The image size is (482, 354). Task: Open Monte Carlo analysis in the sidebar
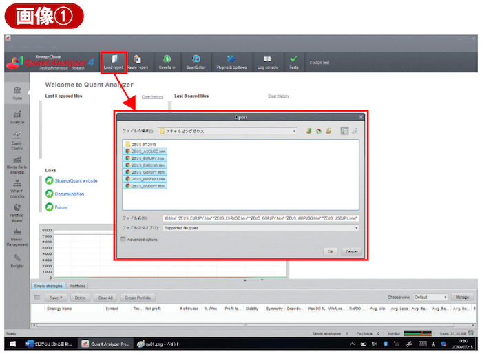tap(17, 165)
